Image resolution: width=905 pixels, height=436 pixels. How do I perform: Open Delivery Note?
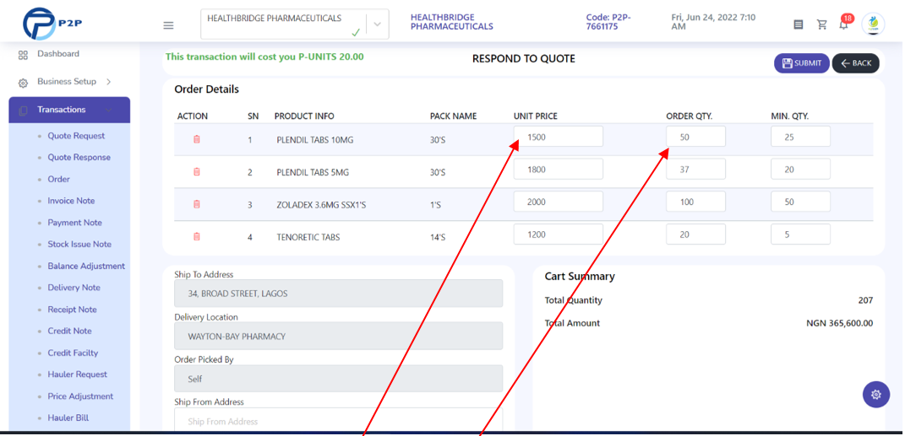tap(74, 288)
